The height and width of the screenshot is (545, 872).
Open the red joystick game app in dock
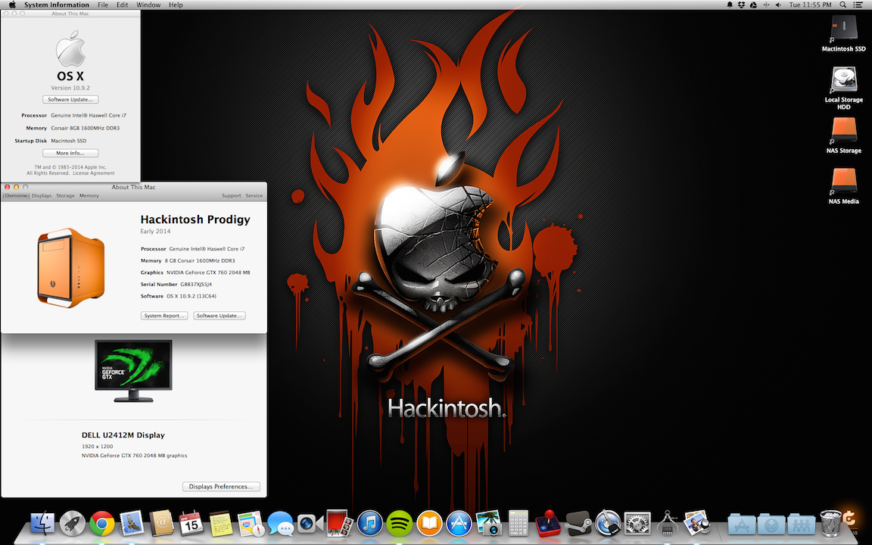tap(548, 523)
